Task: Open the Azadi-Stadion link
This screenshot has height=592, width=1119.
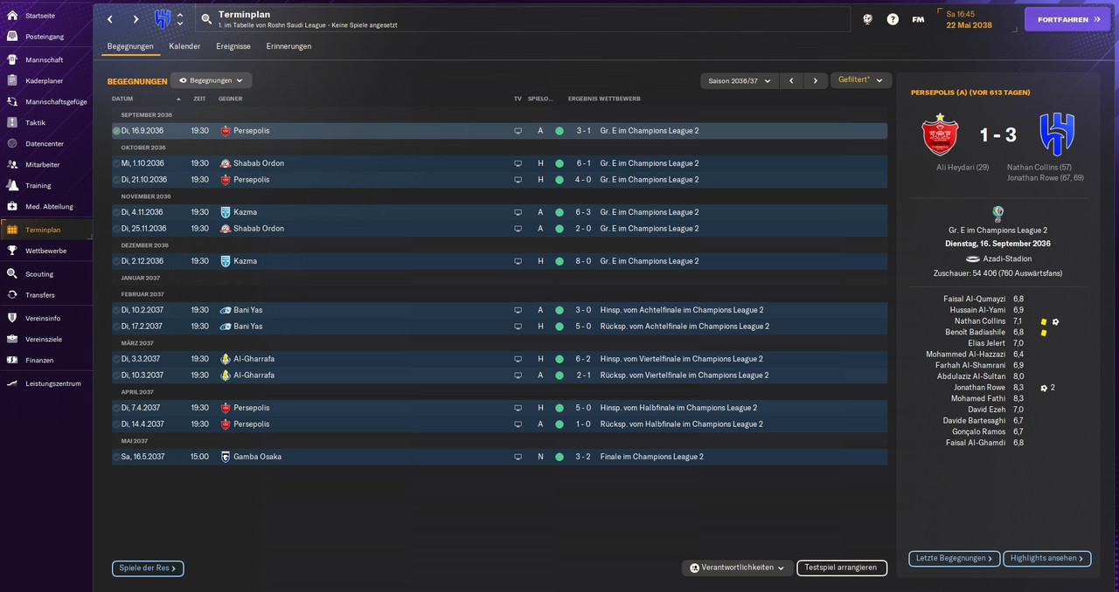Action: point(1007,259)
